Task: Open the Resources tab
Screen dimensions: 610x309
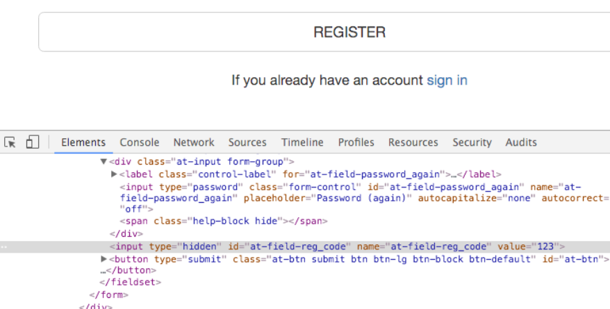Action: tap(413, 142)
